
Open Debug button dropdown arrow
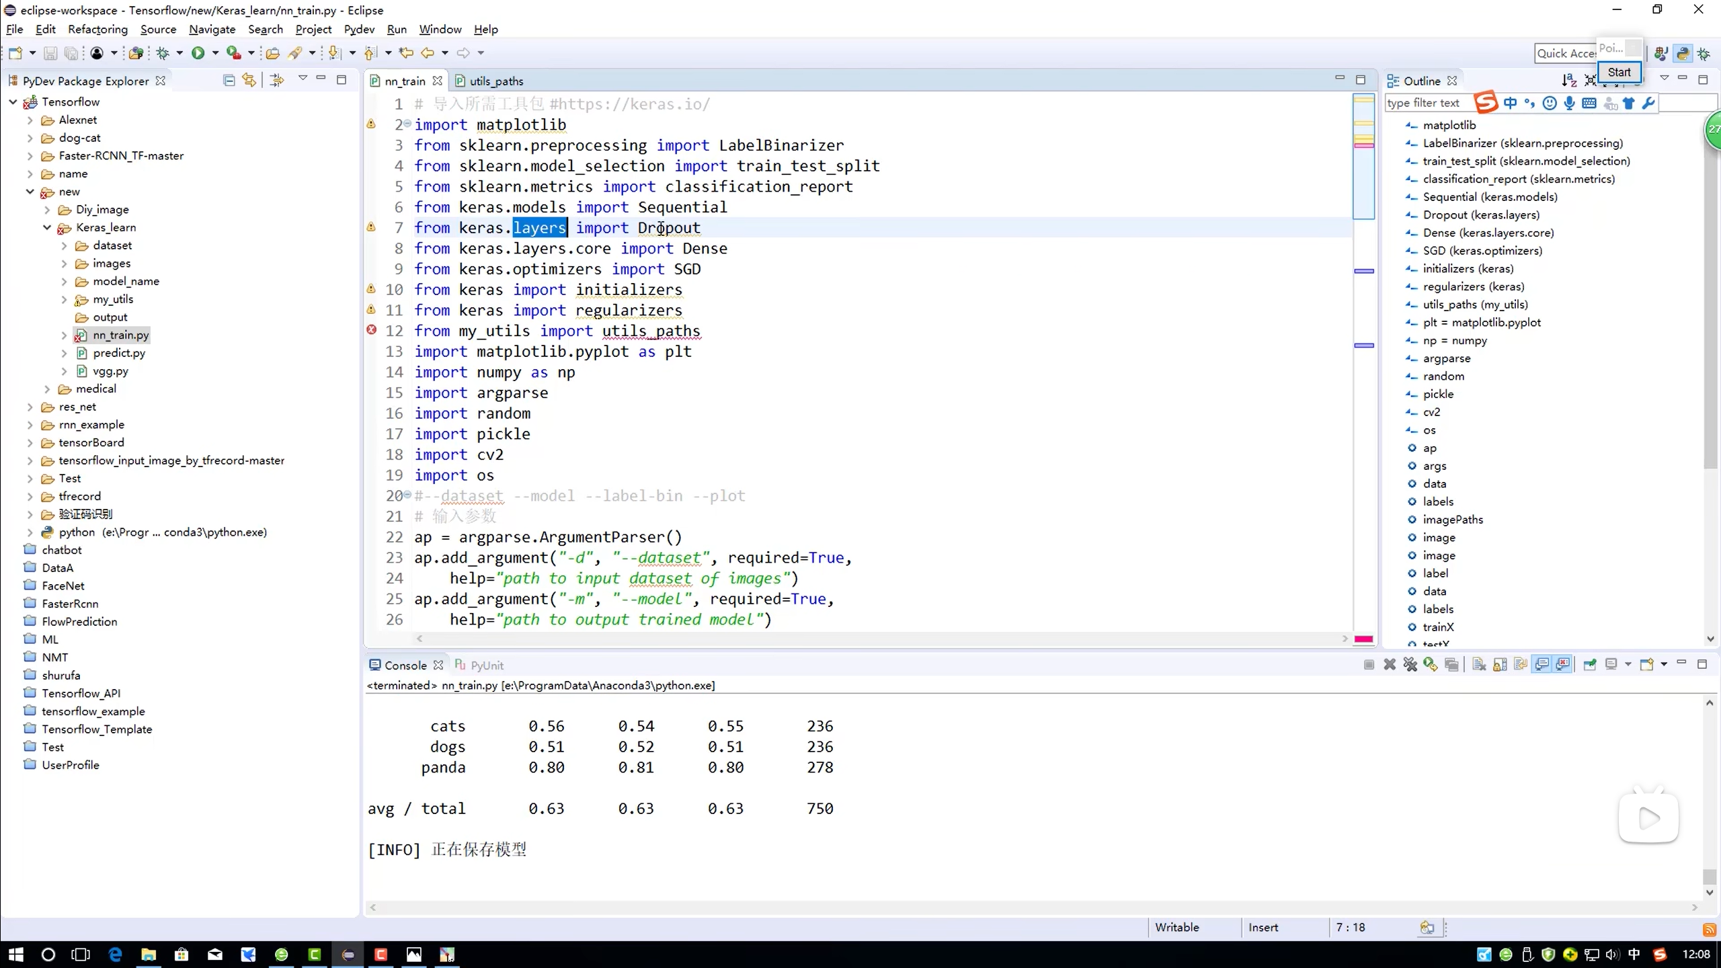coord(179,52)
